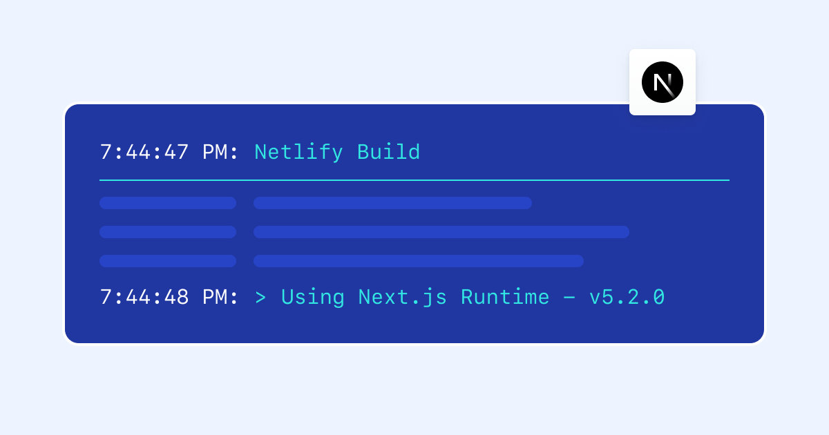This screenshot has width=829, height=435.
Task: Click the 7:44:47 time digits
Action: (x=144, y=152)
